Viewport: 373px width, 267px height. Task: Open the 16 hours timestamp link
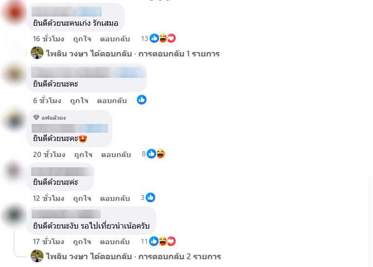49,39
